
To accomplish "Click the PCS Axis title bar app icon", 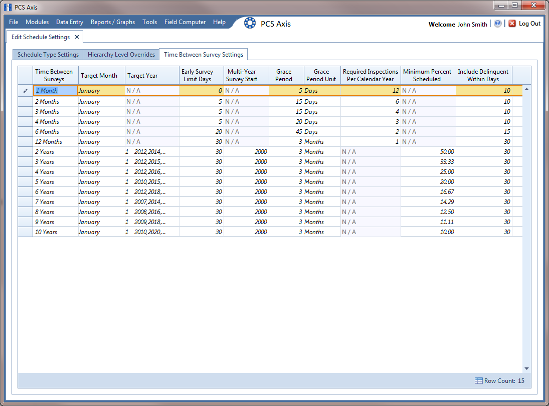I will click(x=8, y=7).
